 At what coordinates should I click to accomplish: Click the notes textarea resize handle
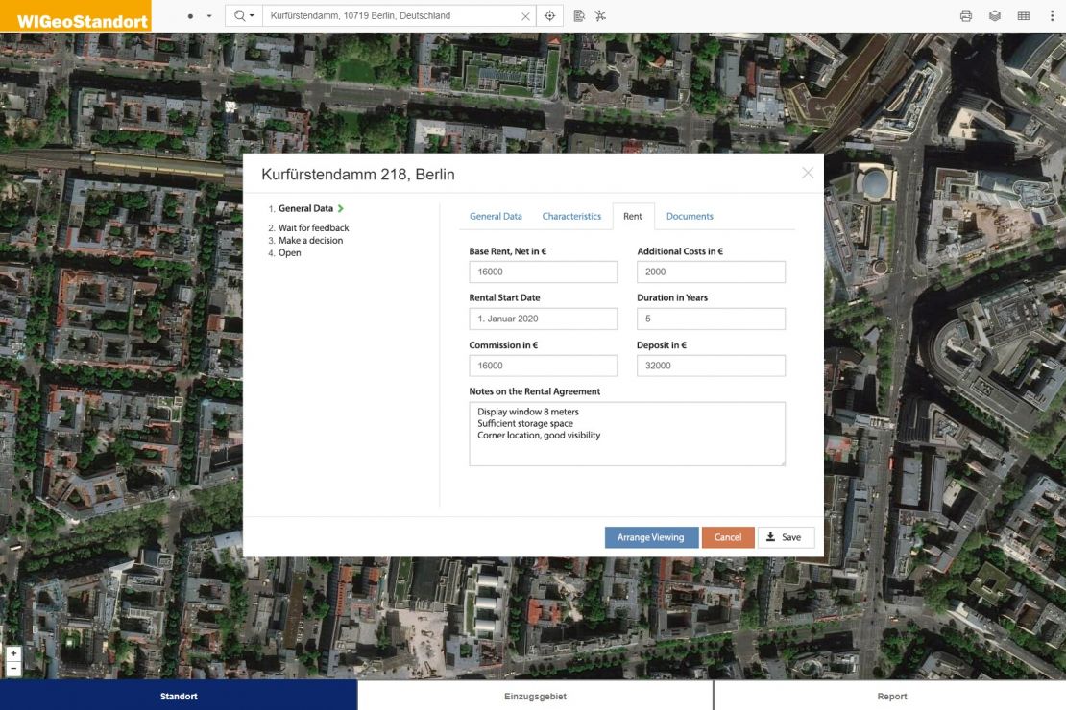[782, 462]
